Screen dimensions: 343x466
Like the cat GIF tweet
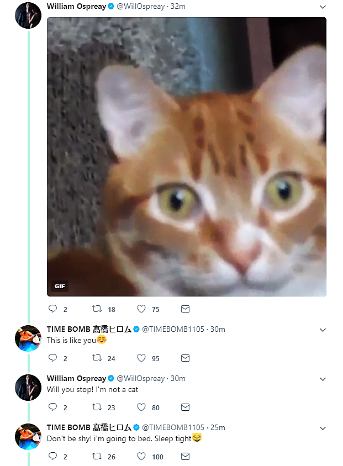(x=141, y=309)
